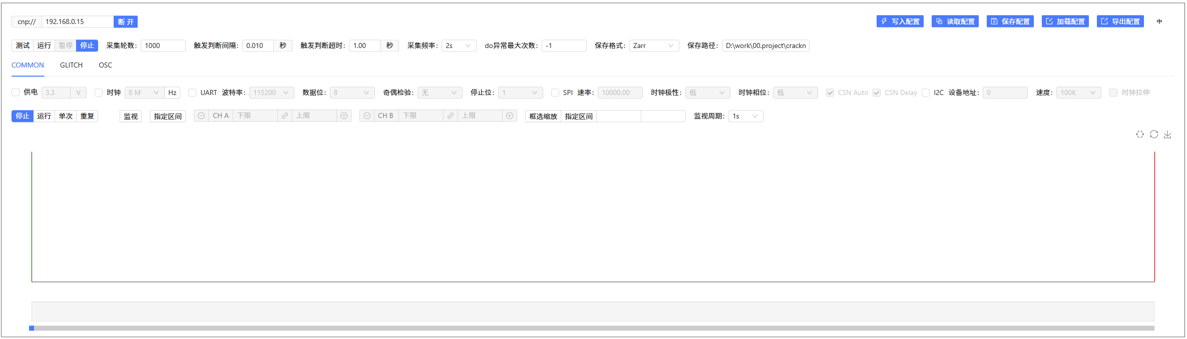The height and width of the screenshot is (339, 1187).
Task: Click the CH B plus circle icon
Action: pyautogui.click(x=510, y=116)
